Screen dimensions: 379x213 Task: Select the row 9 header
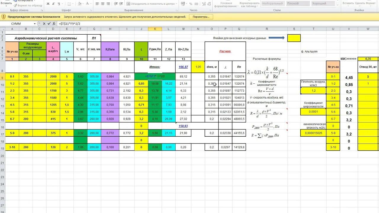pyautogui.click(x=2, y=77)
